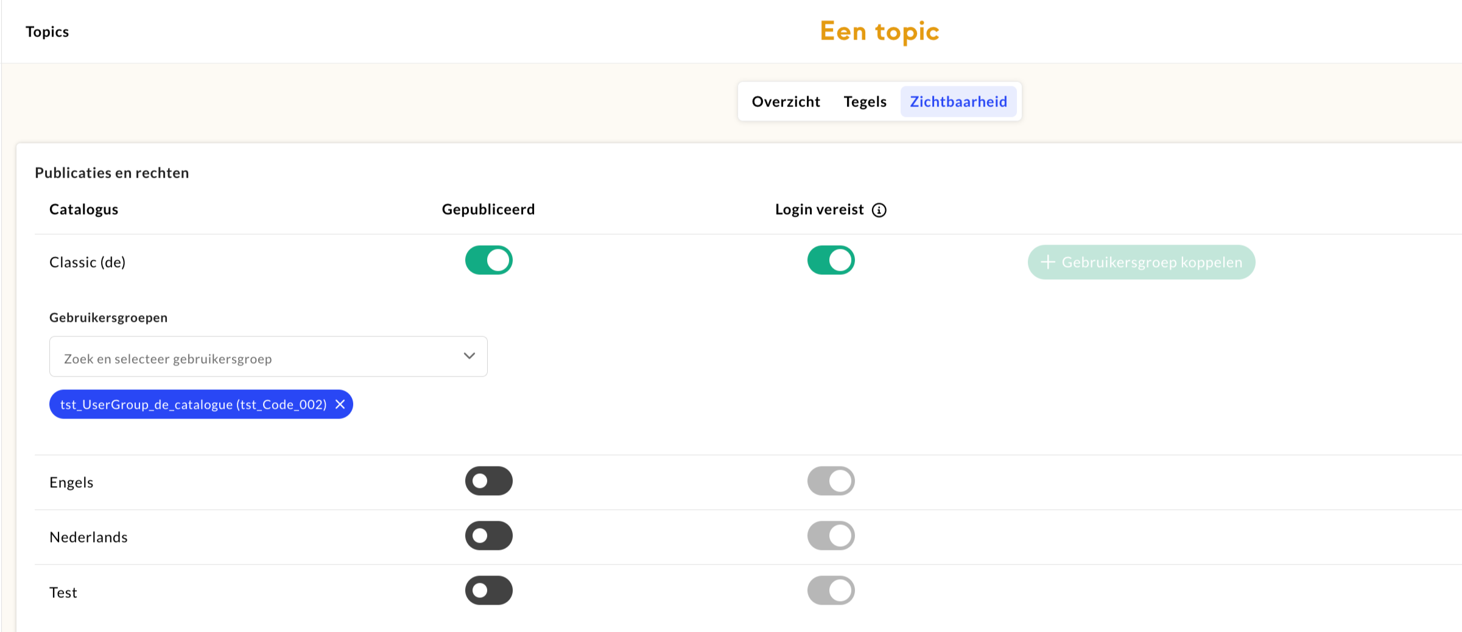
Task: Switch to the Tegels tab
Action: point(865,102)
